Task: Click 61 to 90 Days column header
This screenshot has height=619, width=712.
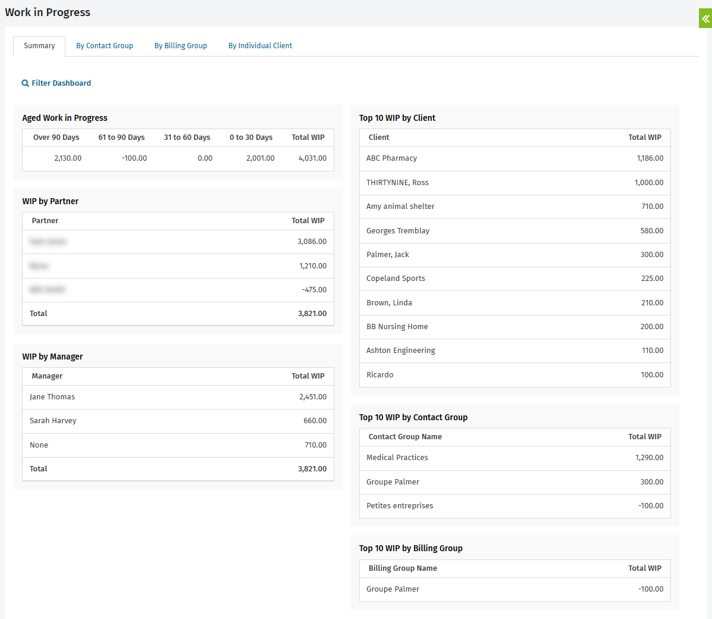Action: pos(121,137)
